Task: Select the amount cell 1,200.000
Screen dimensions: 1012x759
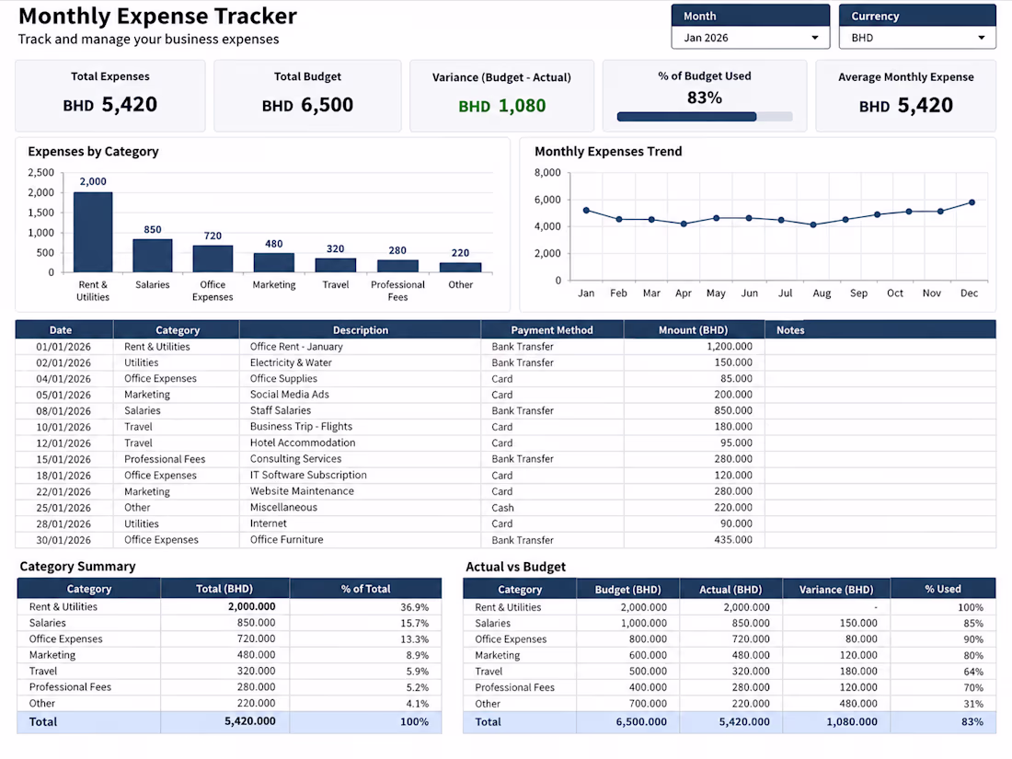Action: click(x=694, y=347)
